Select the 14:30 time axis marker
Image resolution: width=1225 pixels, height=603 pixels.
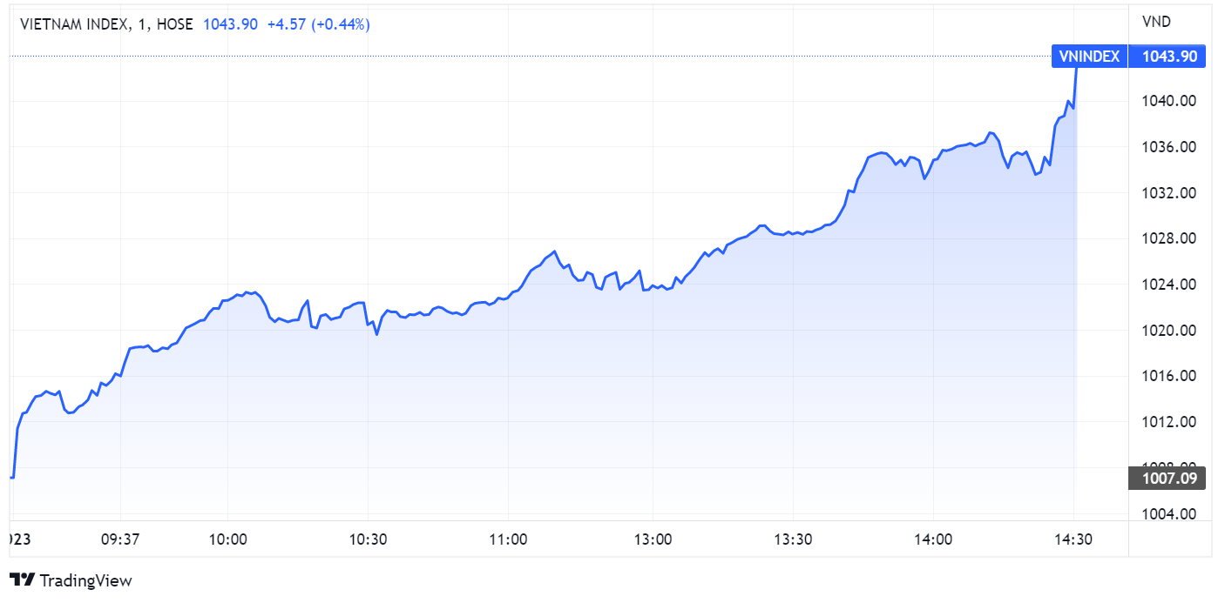click(x=1073, y=539)
